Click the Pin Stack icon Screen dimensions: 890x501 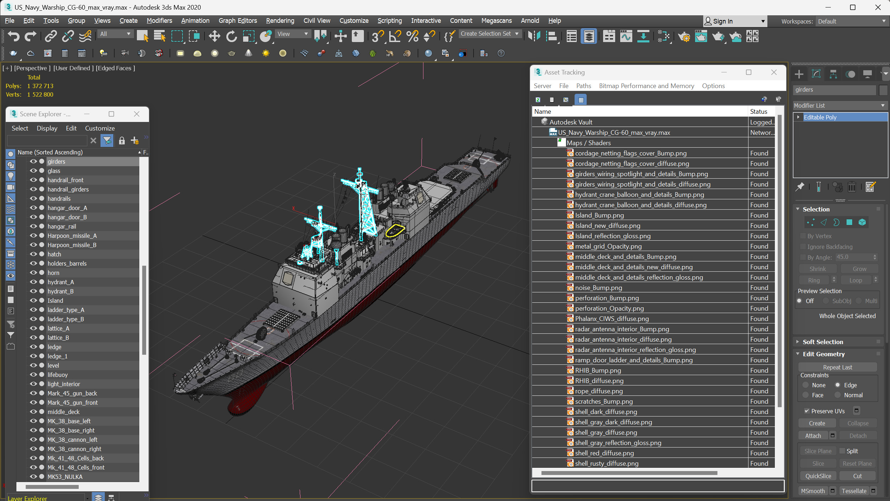800,187
